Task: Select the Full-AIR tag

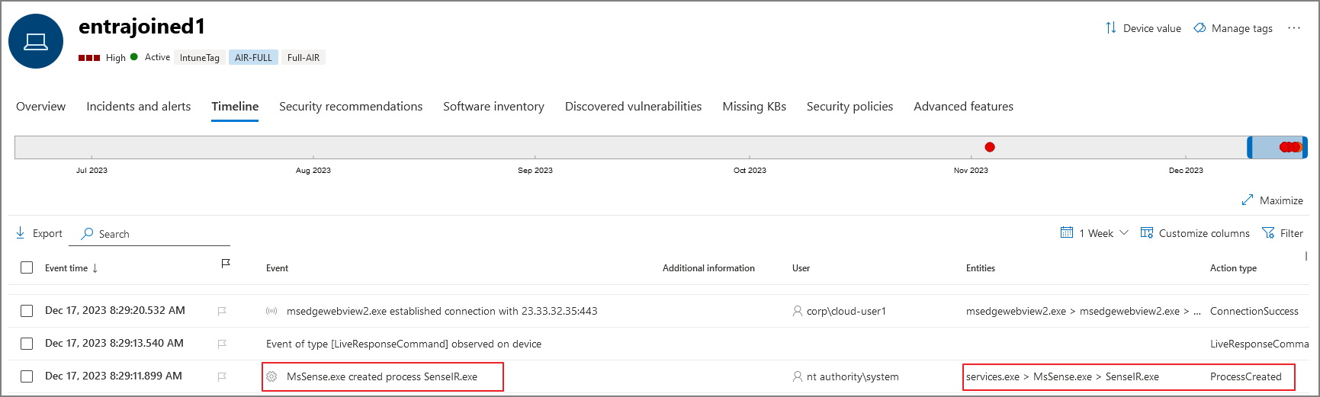Action: coord(304,58)
